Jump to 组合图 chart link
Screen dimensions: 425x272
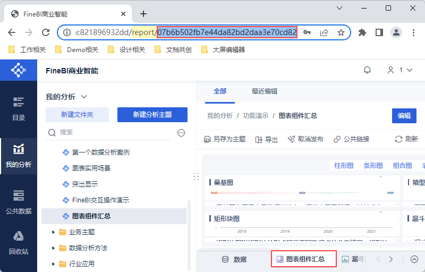click(x=402, y=166)
